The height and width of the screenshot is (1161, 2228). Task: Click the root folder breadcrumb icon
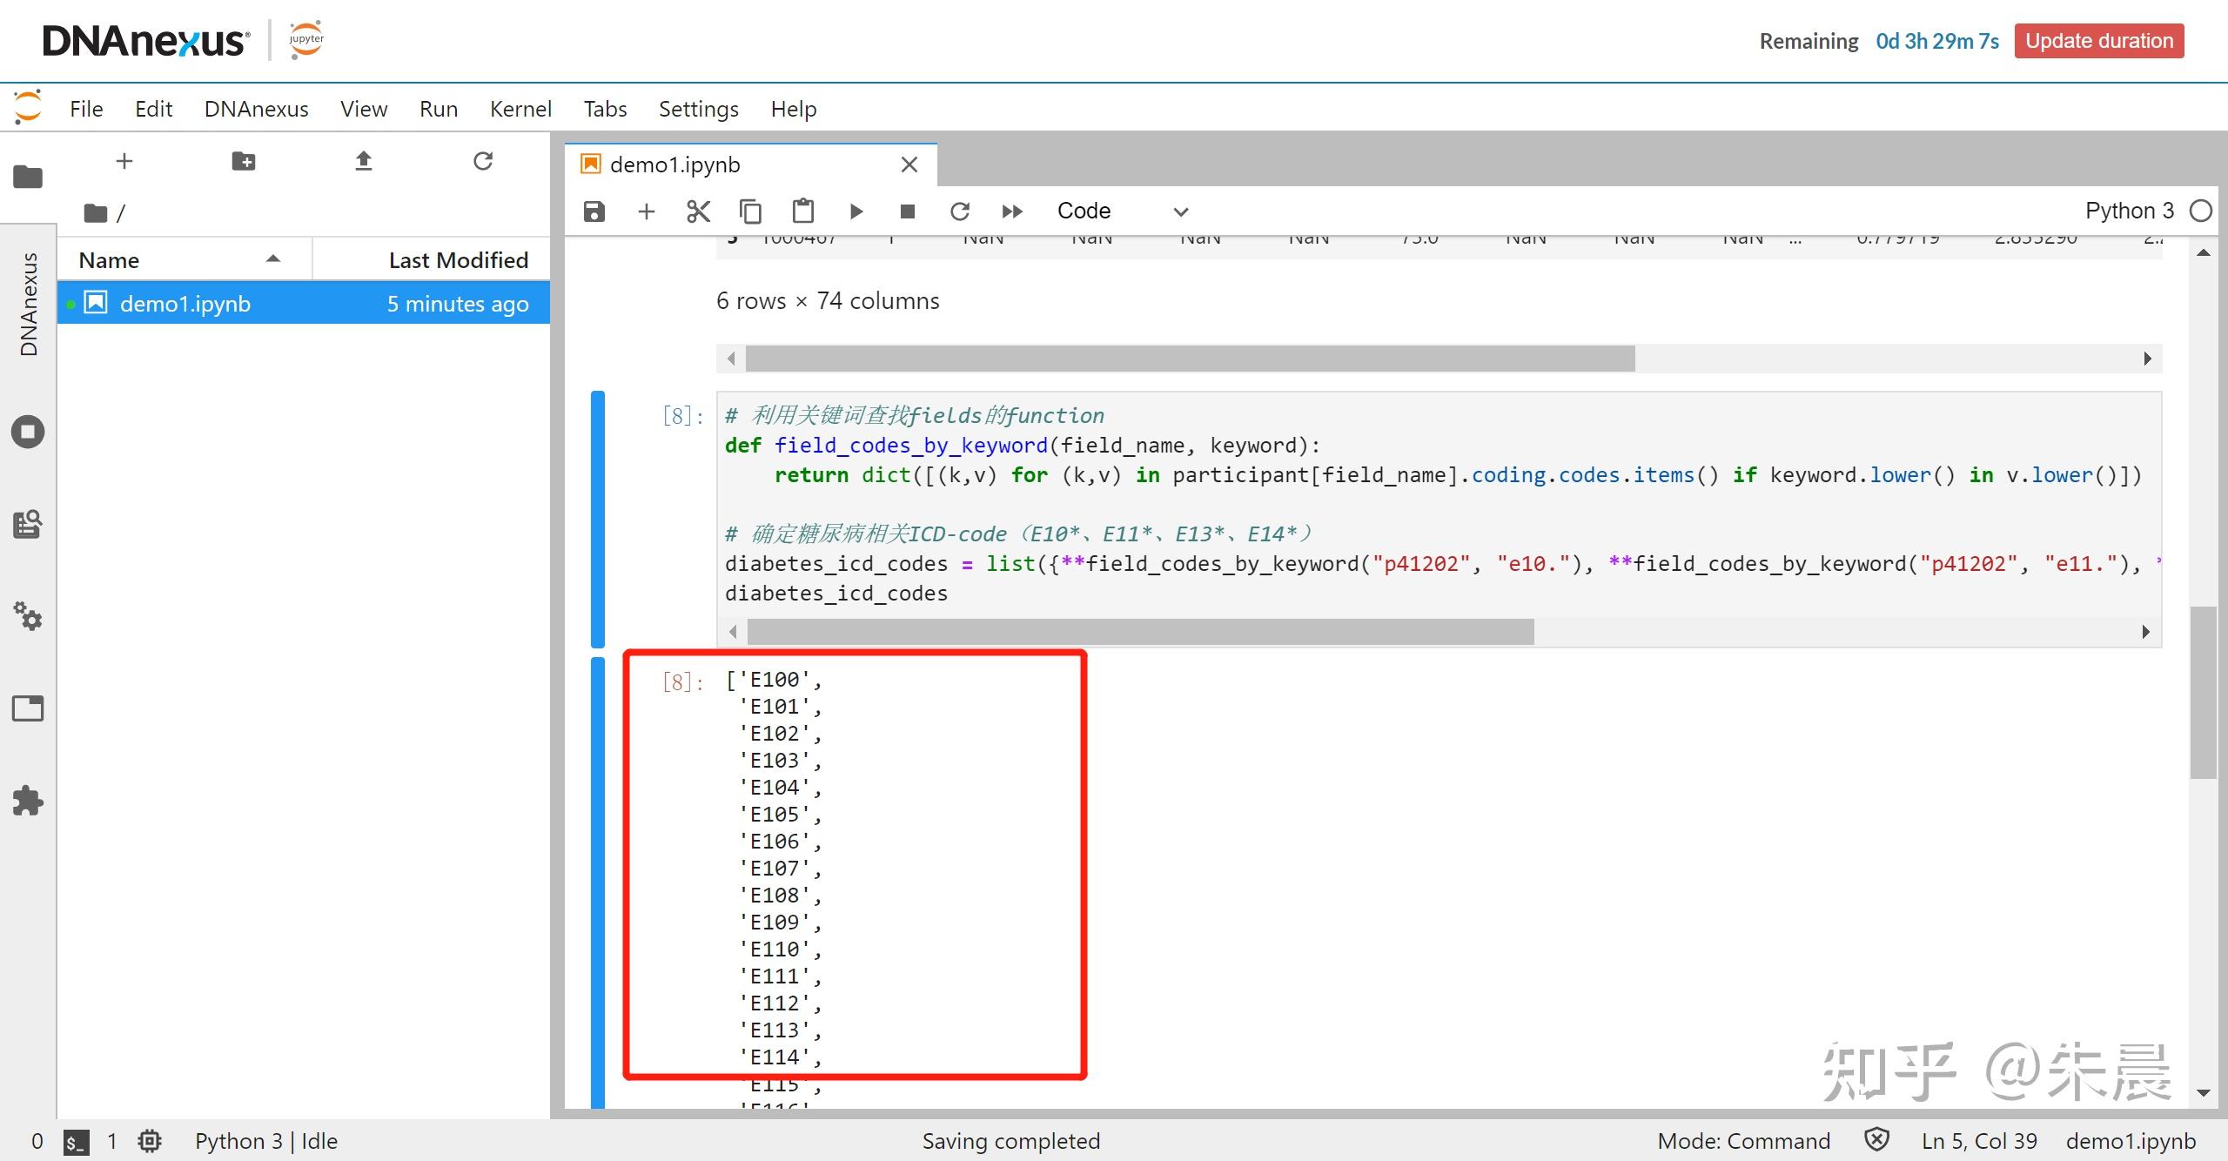coord(96,213)
